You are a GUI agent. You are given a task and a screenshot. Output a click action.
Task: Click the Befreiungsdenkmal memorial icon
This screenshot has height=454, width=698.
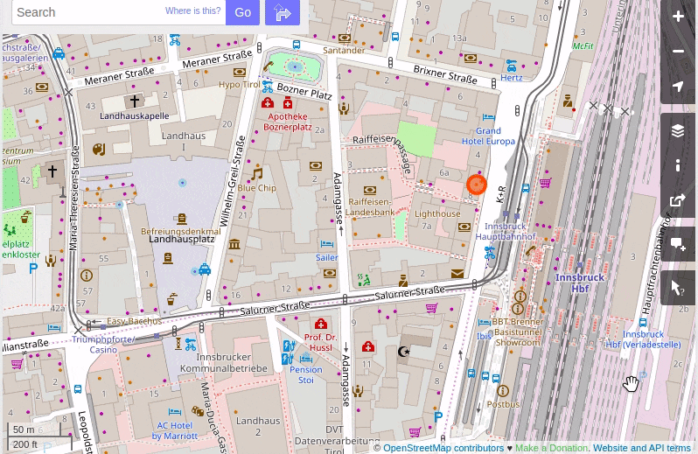pyautogui.click(x=182, y=219)
